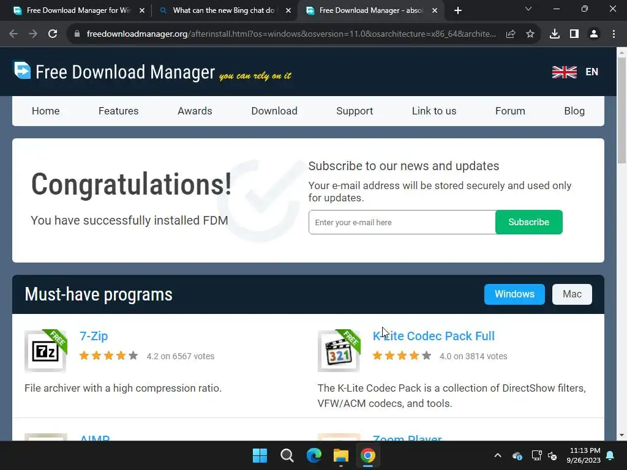
Task: Open the Download menu item
Action: 274,111
